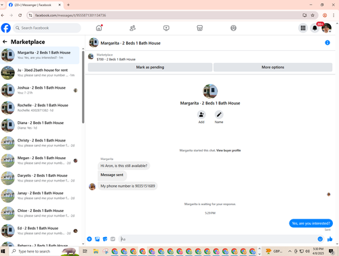Select the Messenger | Facebook browser tab
The height and width of the screenshot is (256, 339).
point(35,5)
